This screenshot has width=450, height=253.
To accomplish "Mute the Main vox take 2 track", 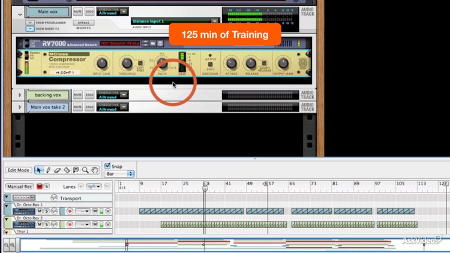I will (77, 107).
